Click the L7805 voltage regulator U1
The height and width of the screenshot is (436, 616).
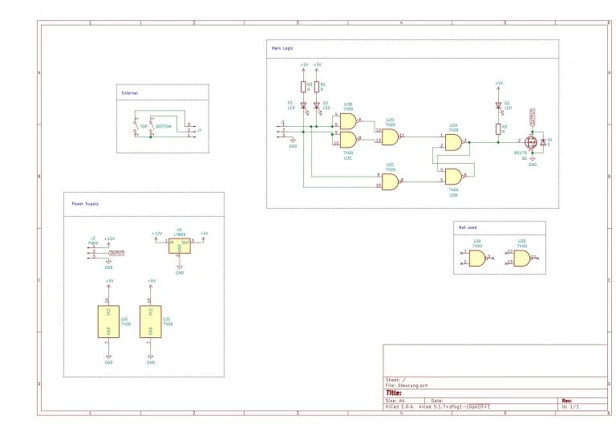pyautogui.click(x=180, y=246)
